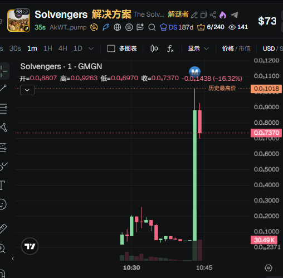Screen dimensions: 283x278
Task: Click the 10:45 time axis label
Action: coord(204,267)
